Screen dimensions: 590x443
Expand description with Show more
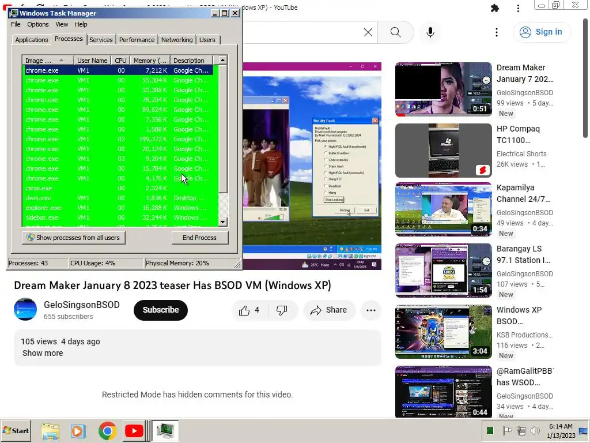tap(43, 354)
